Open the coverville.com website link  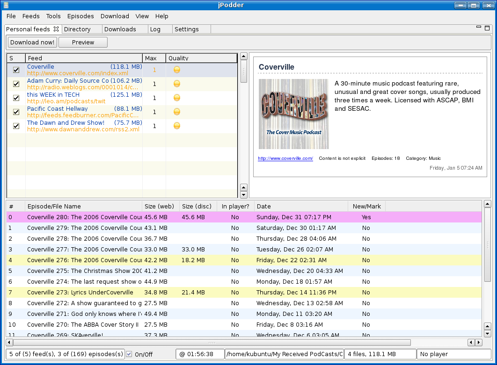[x=285, y=158]
